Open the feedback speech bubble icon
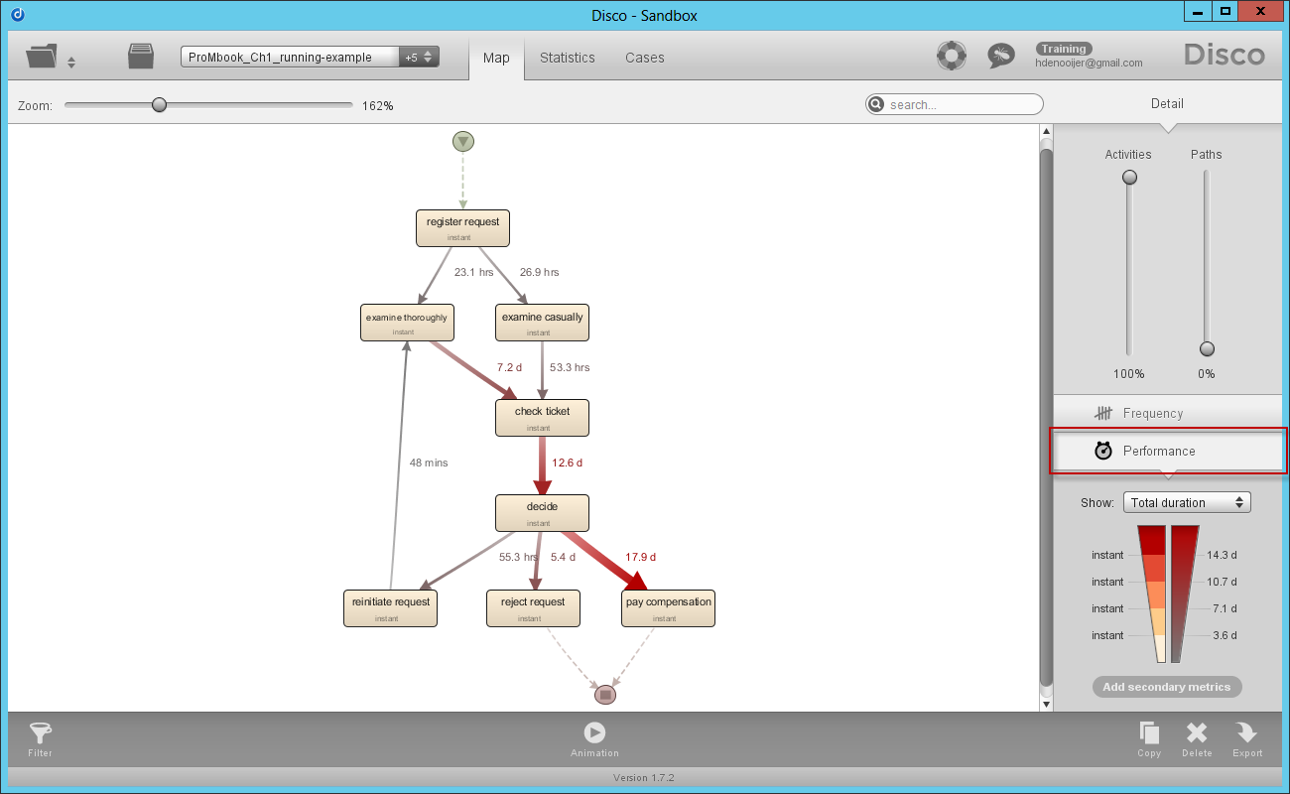Screen dimensions: 1290x794 (x=1000, y=56)
